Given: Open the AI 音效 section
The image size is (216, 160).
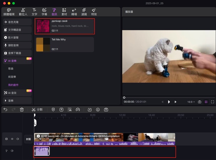Looking at the screenshot, I should [17, 93].
